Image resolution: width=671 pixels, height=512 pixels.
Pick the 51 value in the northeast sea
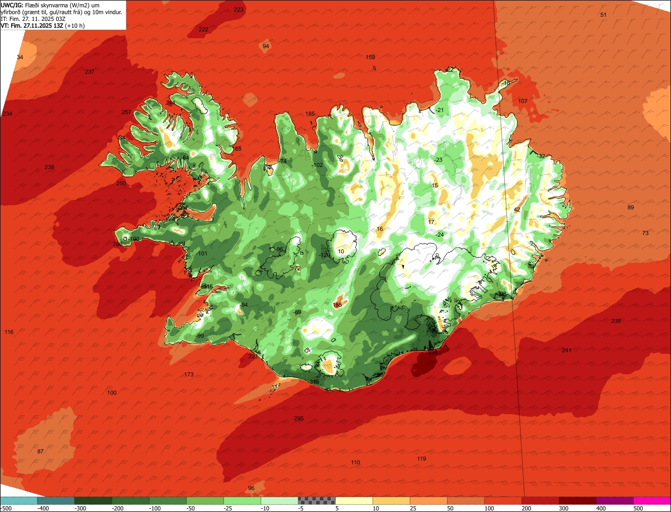603,15
